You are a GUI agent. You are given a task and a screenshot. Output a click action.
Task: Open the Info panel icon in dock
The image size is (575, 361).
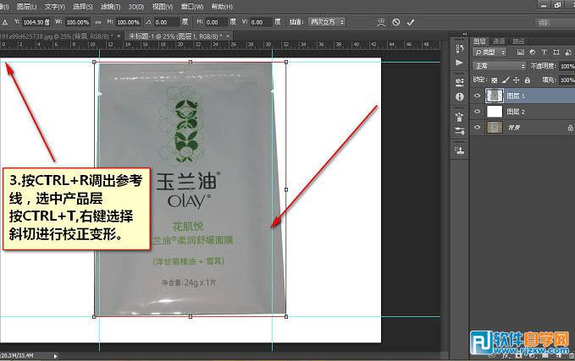(460, 96)
